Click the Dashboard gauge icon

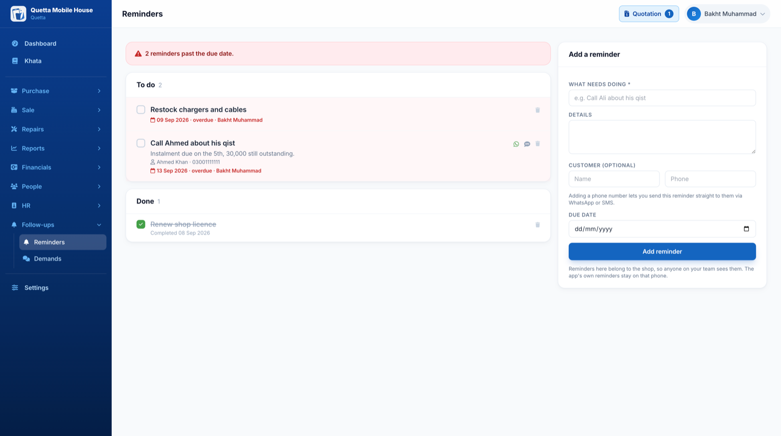click(x=15, y=43)
